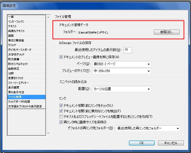
Task: Toggle 無効なリンクを検出 checkbox
Action: click(61, 111)
